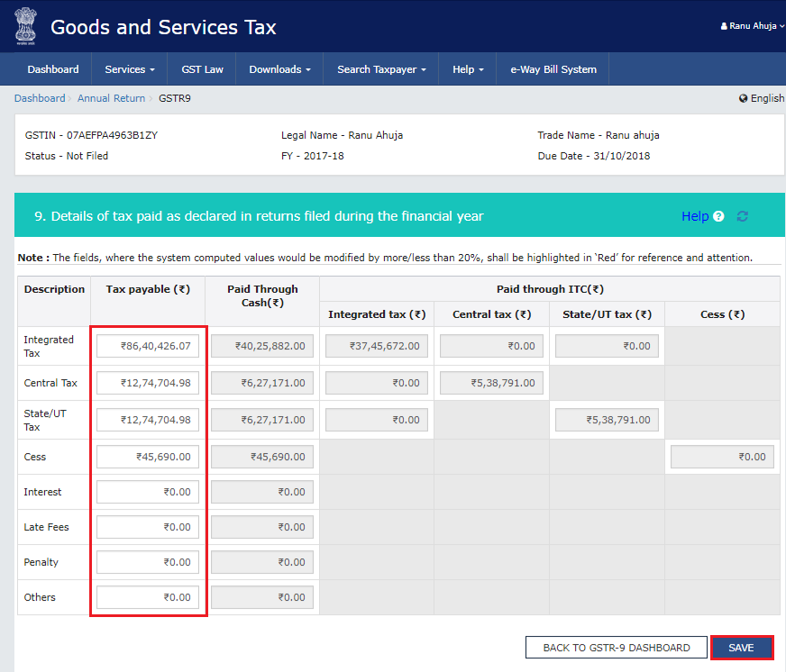This screenshot has height=672, width=786.
Task: Click the globe icon next to English
Action: 743,97
